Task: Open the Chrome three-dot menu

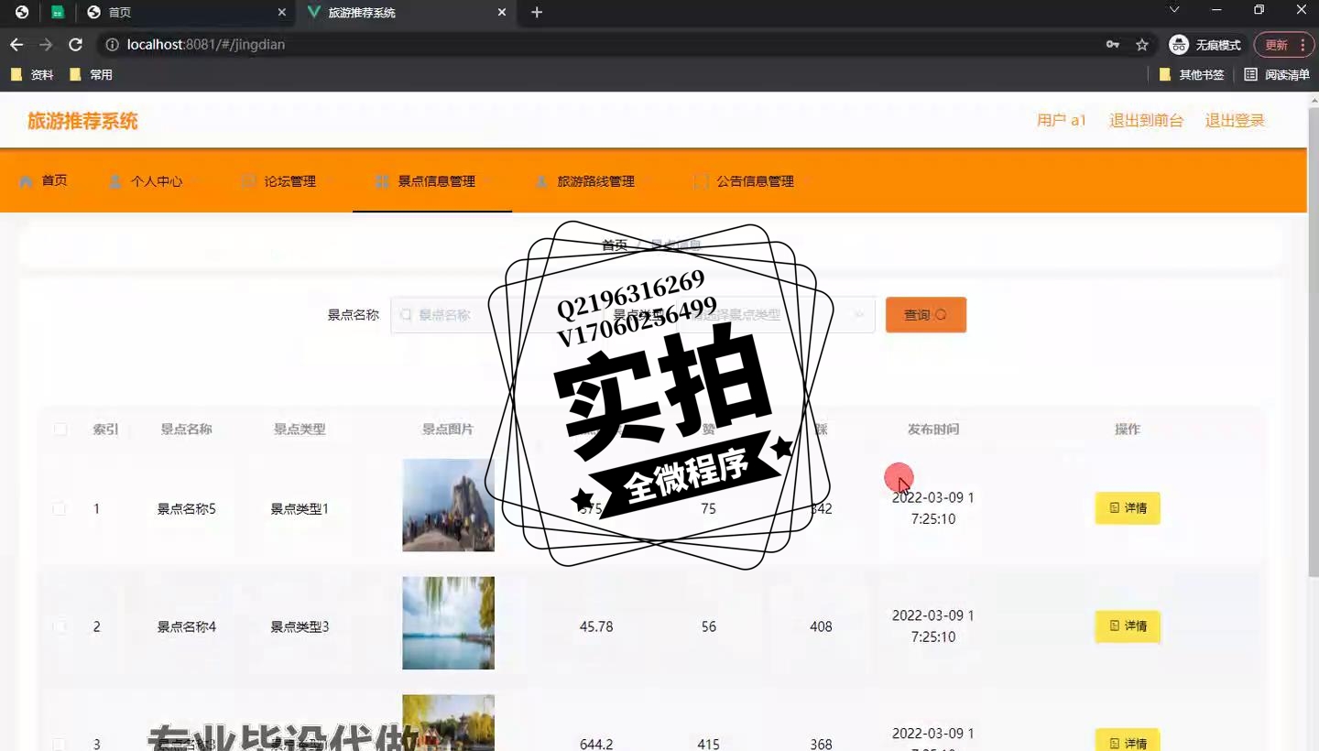Action: (1302, 45)
